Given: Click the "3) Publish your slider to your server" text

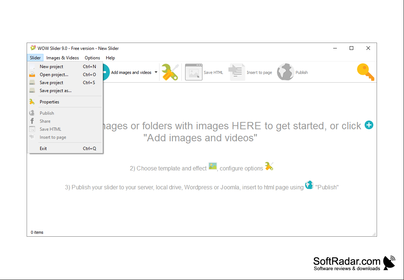Looking at the screenshot, I should pyautogui.click(x=109, y=188).
